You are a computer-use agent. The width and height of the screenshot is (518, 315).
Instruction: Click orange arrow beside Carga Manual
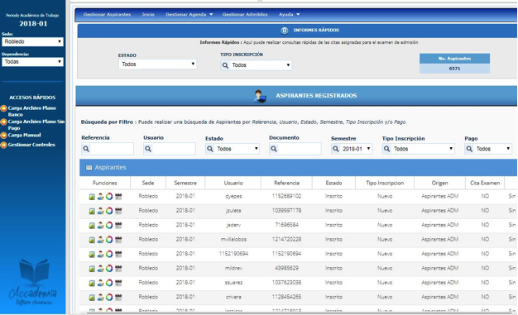pos(3,135)
